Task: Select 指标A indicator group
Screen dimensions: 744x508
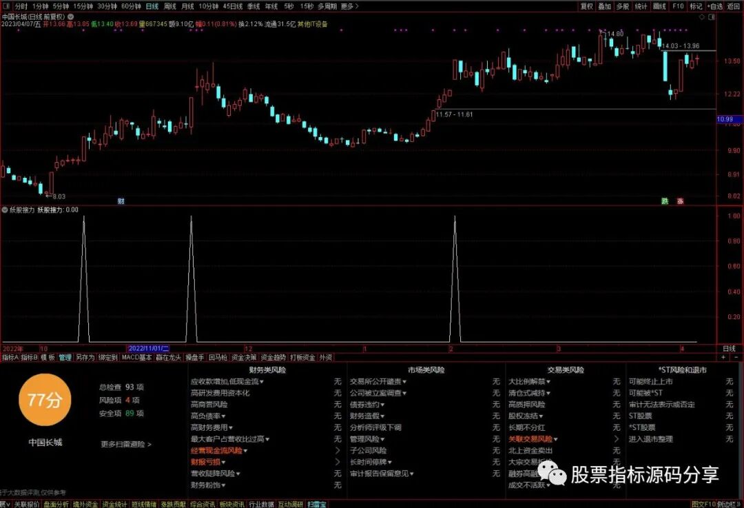Action: (x=10, y=357)
